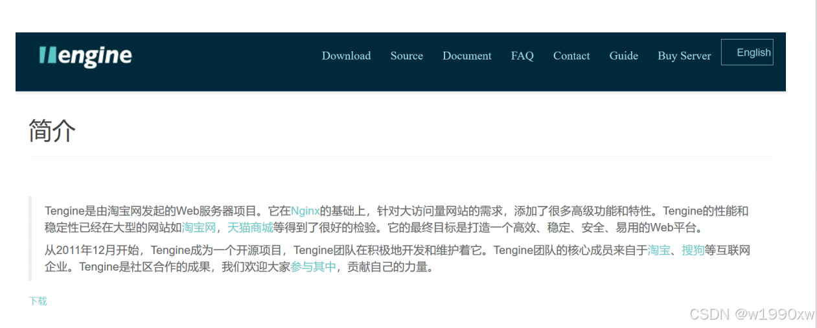
Task: Open the Guide navigation link
Action: click(623, 56)
